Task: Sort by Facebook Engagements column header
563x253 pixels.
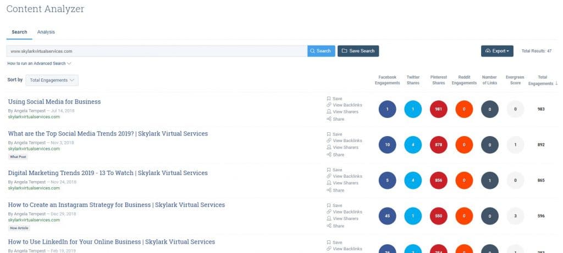Action: pos(388,80)
